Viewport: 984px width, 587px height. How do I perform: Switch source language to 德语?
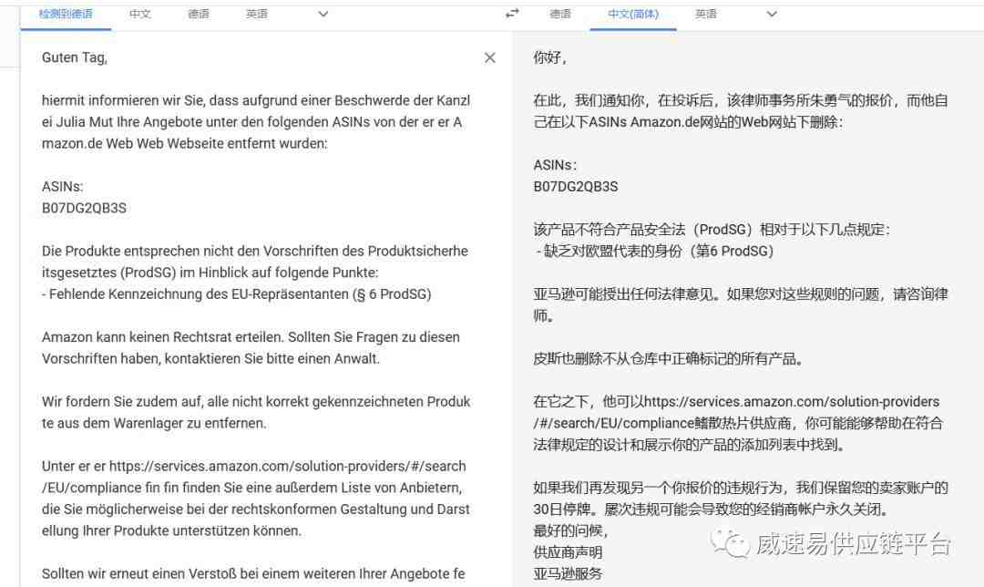pyautogui.click(x=199, y=14)
